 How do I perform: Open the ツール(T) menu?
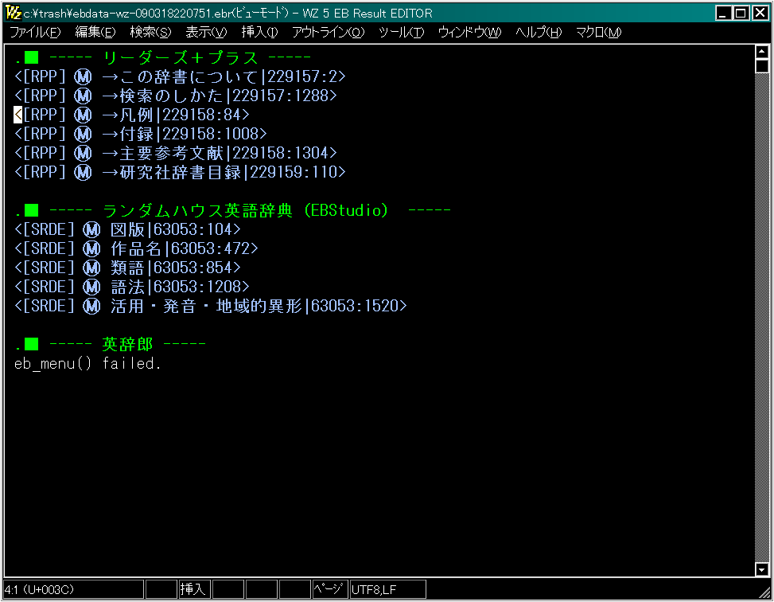click(x=401, y=32)
